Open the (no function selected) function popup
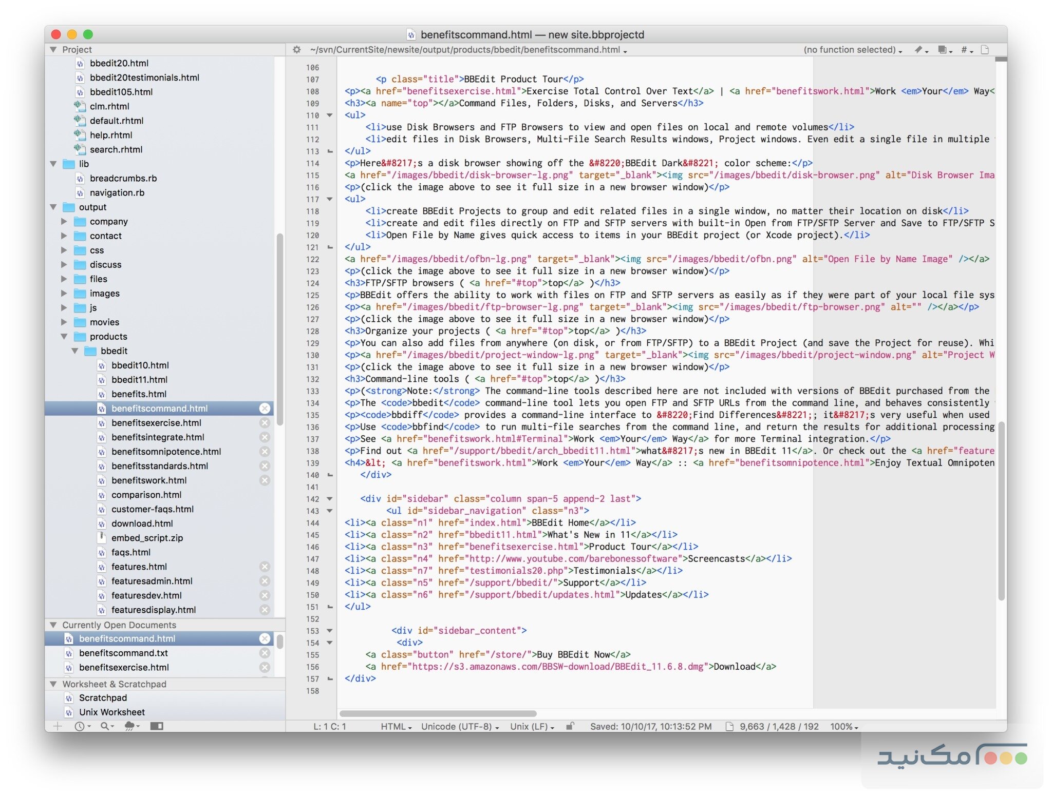The image size is (1052, 796). point(852,50)
